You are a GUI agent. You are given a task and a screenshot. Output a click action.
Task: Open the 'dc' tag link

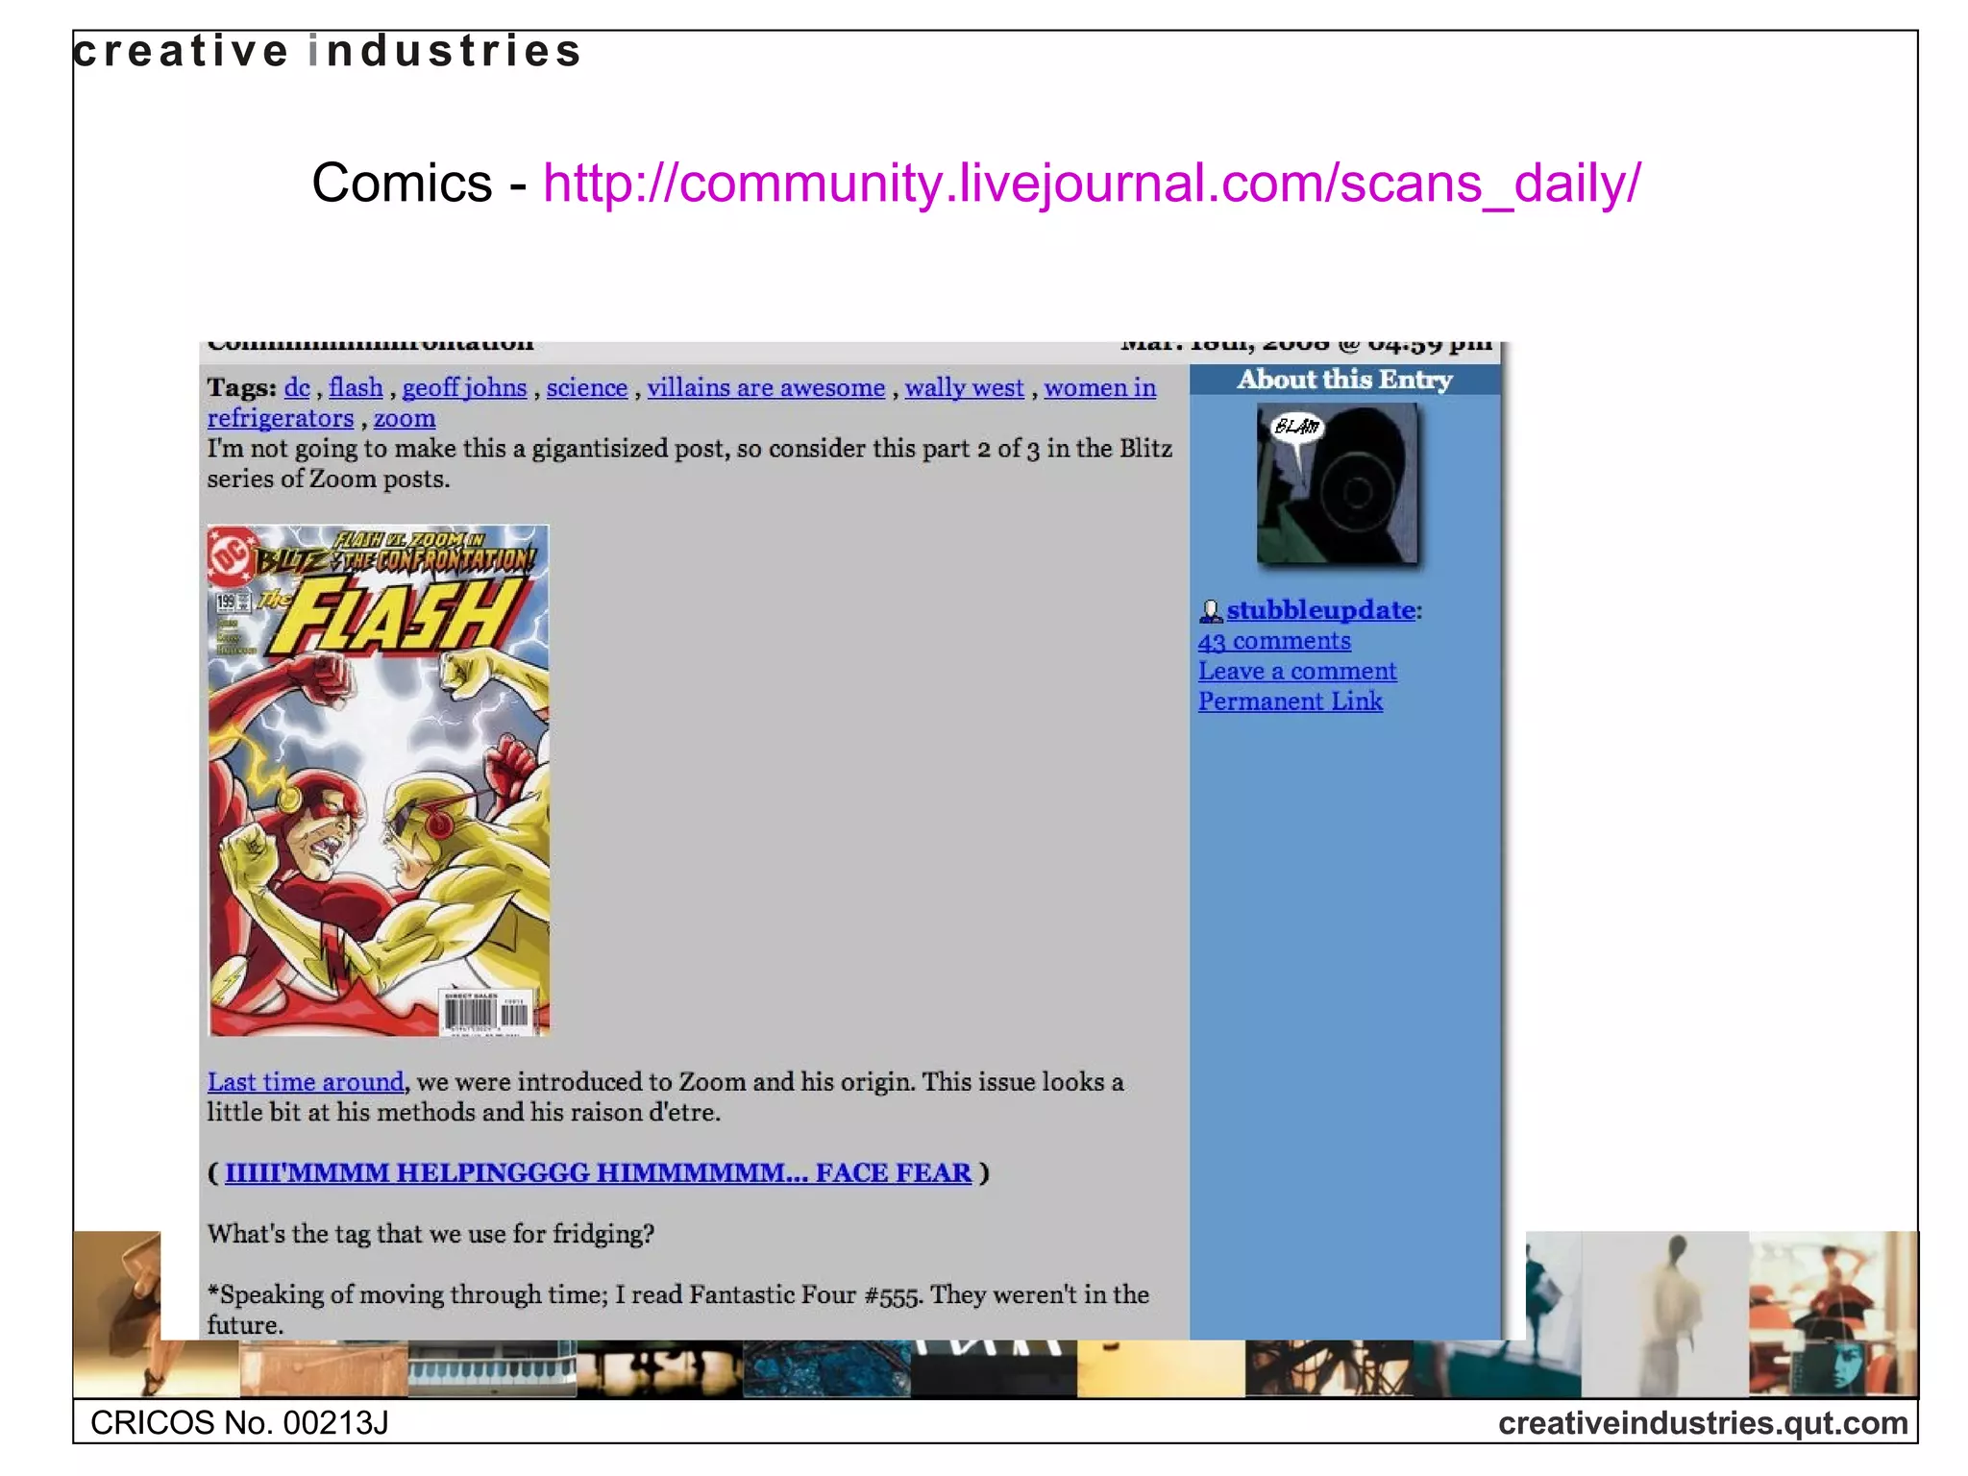point(297,387)
